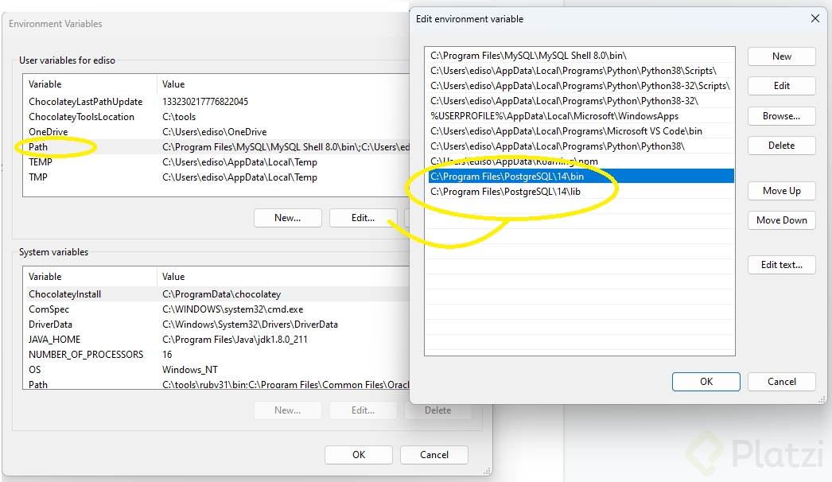Select the DriverData system variable
Viewport: 832px width, 482px height.
point(50,325)
